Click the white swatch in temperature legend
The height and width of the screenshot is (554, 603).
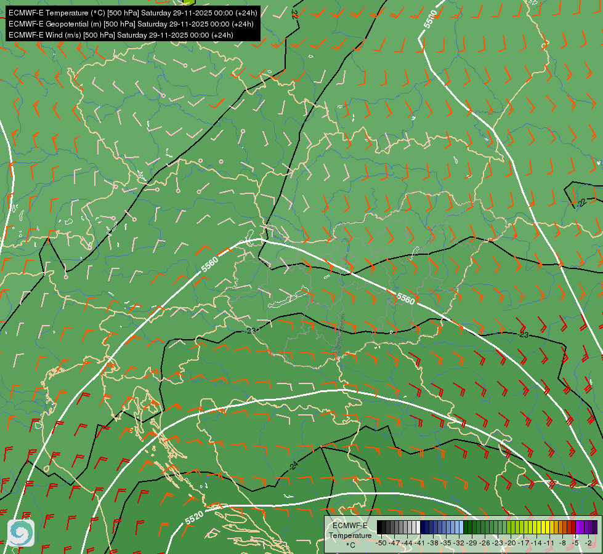pyautogui.click(x=418, y=527)
